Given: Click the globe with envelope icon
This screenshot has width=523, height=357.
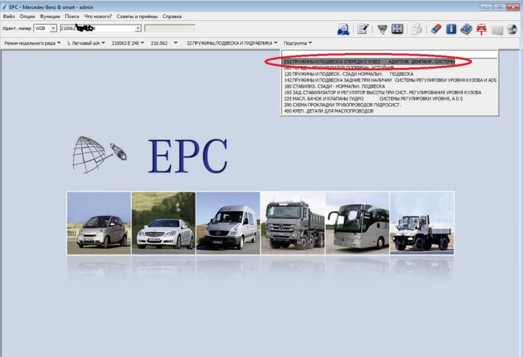Looking at the screenshot, I should (x=512, y=29).
